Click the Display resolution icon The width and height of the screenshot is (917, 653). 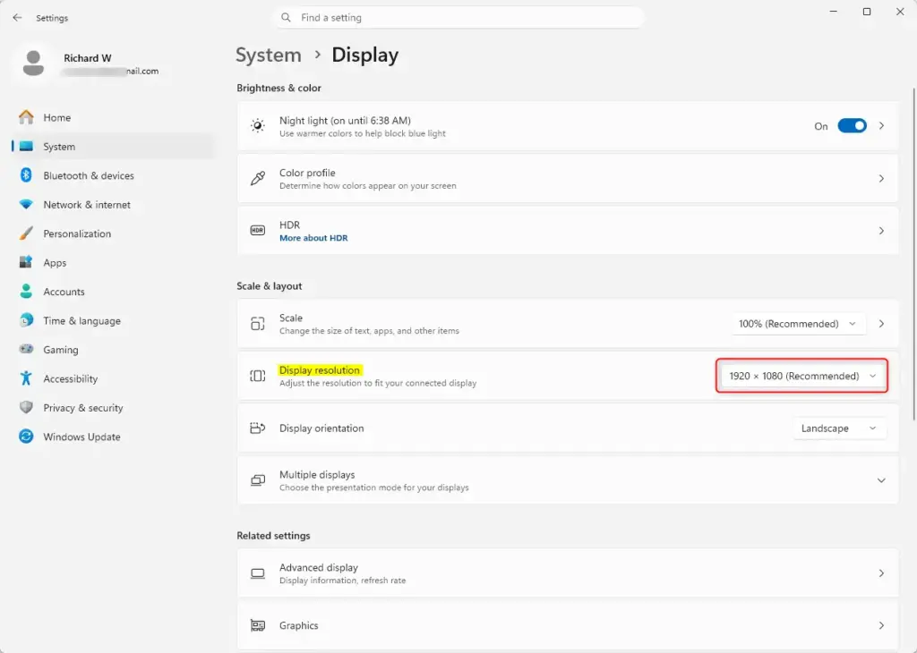[x=257, y=376]
